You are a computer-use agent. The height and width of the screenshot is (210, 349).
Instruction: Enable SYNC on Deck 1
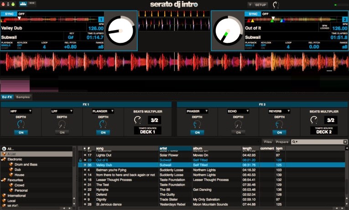pos(9,14)
